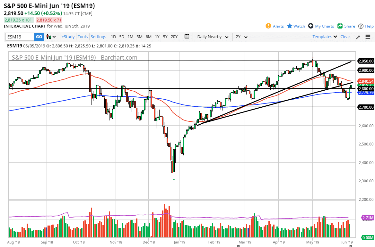Click the pop-out chart arrow icon
The width and height of the screenshot is (375, 247).
click(x=358, y=37)
